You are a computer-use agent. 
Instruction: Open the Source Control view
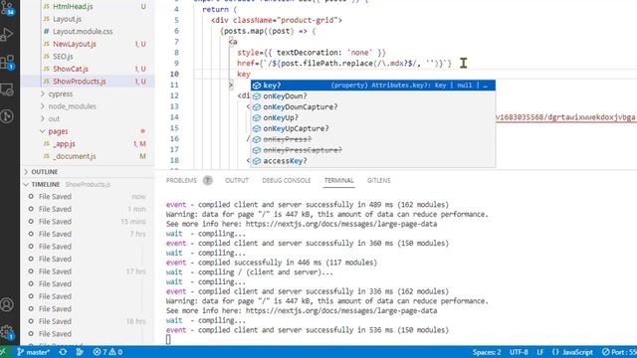(7, 8)
